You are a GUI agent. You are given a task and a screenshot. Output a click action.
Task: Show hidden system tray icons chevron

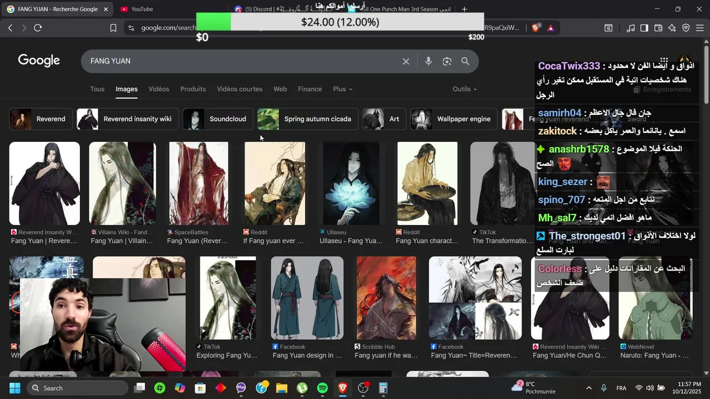click(589, 388)
